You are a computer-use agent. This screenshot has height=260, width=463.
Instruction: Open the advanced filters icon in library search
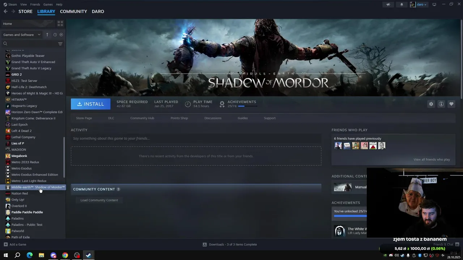coord(60,44)
